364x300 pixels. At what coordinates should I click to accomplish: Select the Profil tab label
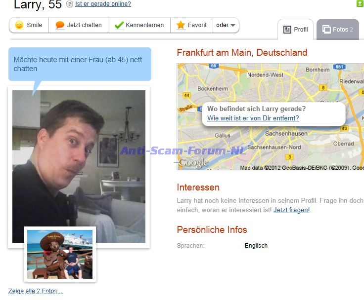(x=301, y=30)
